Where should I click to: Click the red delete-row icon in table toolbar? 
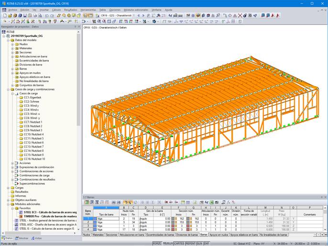tap(166, 202)
